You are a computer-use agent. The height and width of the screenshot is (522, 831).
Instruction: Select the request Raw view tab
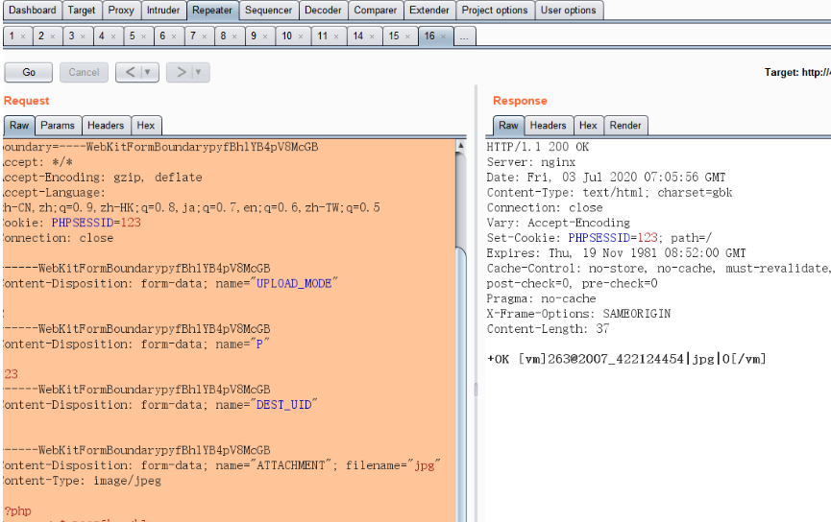(x=19, y=126)
